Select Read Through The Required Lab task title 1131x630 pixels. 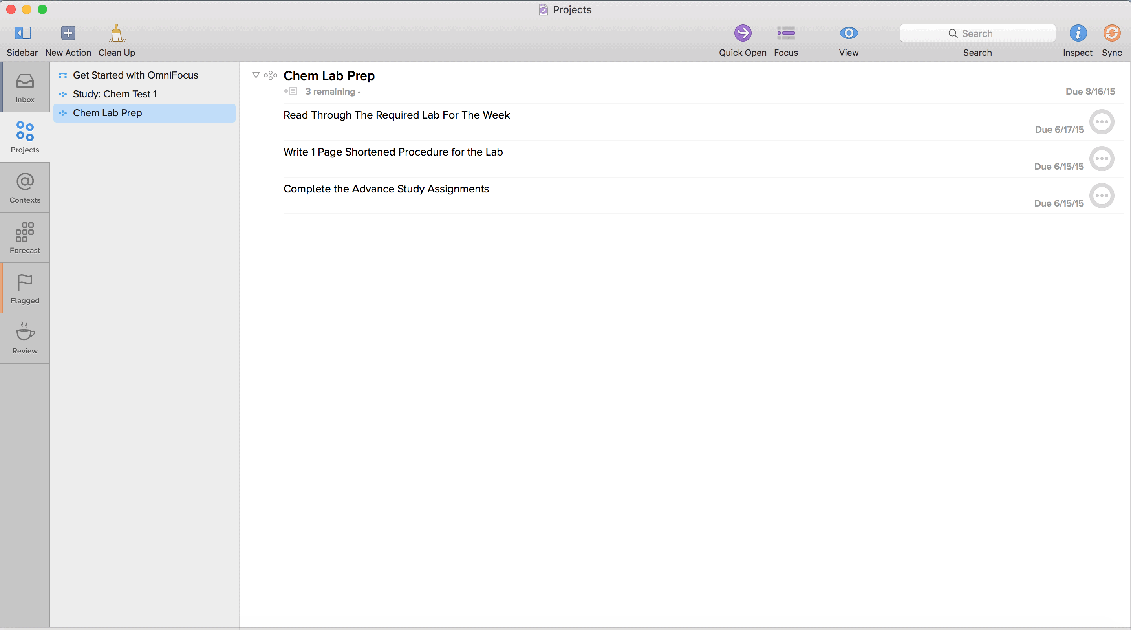pos(397,115)
